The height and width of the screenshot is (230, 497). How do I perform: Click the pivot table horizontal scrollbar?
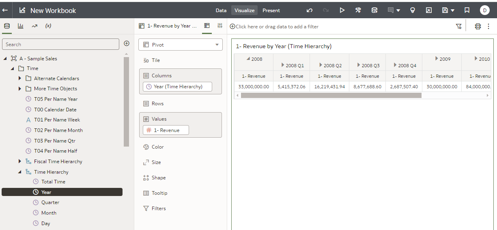point(331,96)
